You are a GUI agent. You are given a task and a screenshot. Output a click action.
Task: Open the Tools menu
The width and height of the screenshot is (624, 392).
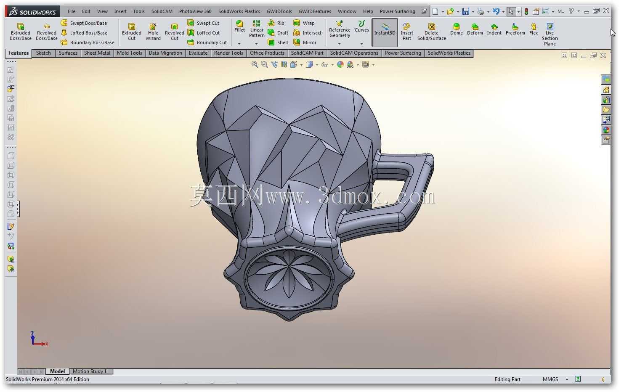pyautogui.click(x=139, y=11)
